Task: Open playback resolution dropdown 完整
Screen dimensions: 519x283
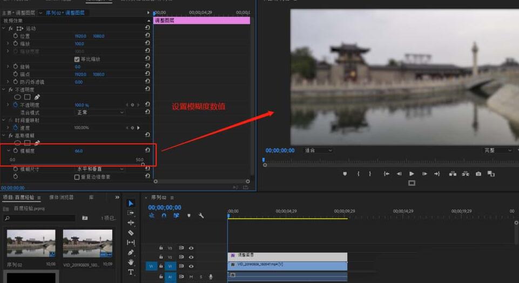Action: [x=497, y=150]
